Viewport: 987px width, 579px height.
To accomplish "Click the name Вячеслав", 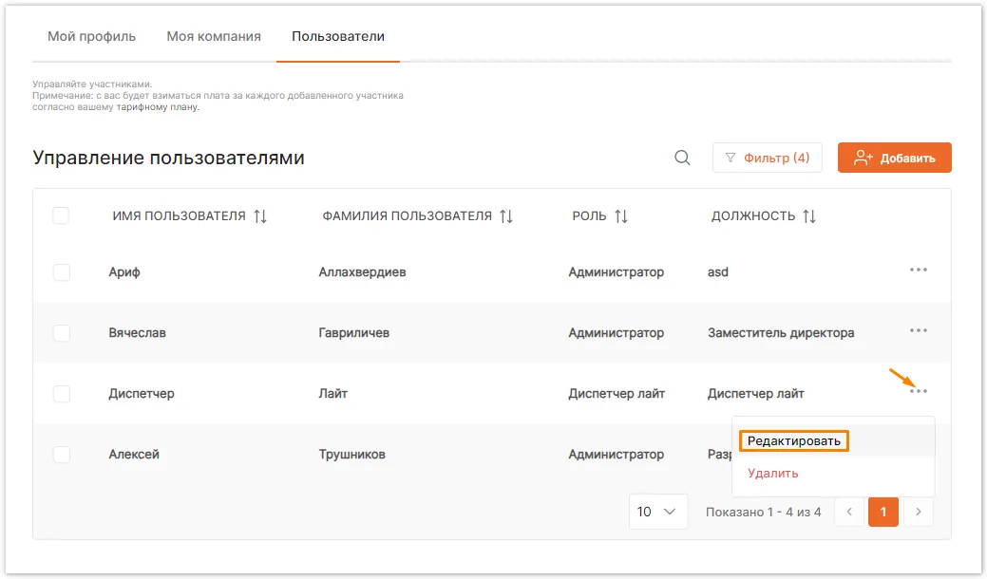I will click(x=137, y=332).
